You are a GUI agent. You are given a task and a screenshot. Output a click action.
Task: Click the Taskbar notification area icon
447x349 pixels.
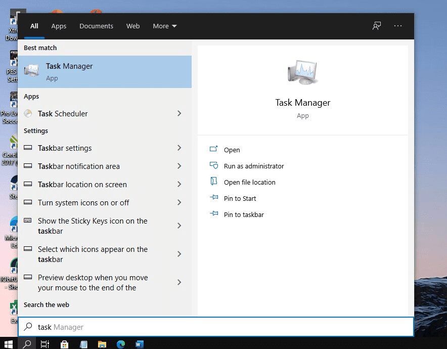pos(28,166)
